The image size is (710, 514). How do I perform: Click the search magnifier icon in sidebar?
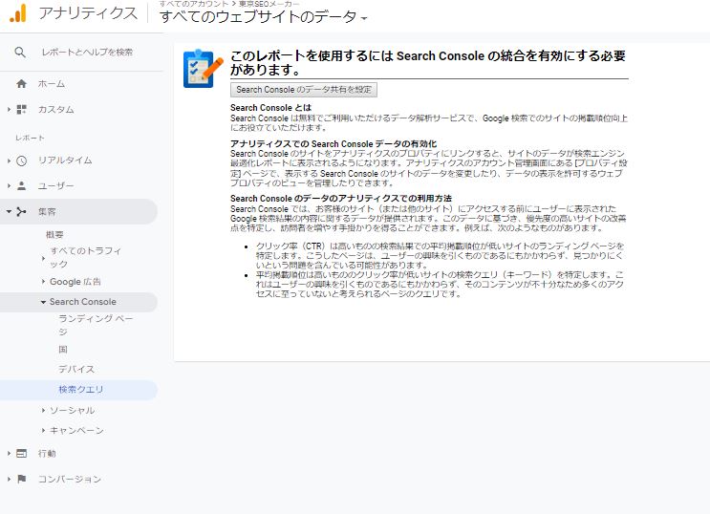pos(20,53)
